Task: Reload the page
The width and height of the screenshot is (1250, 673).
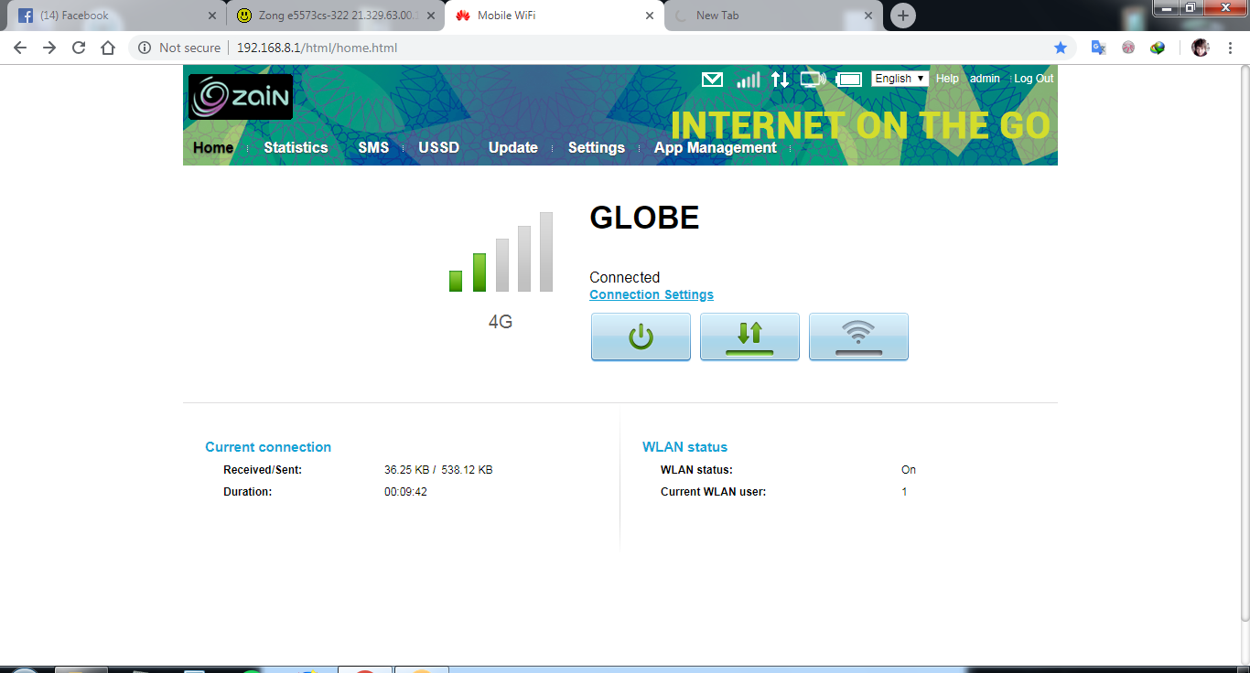Action: click(x=79, y=48)
